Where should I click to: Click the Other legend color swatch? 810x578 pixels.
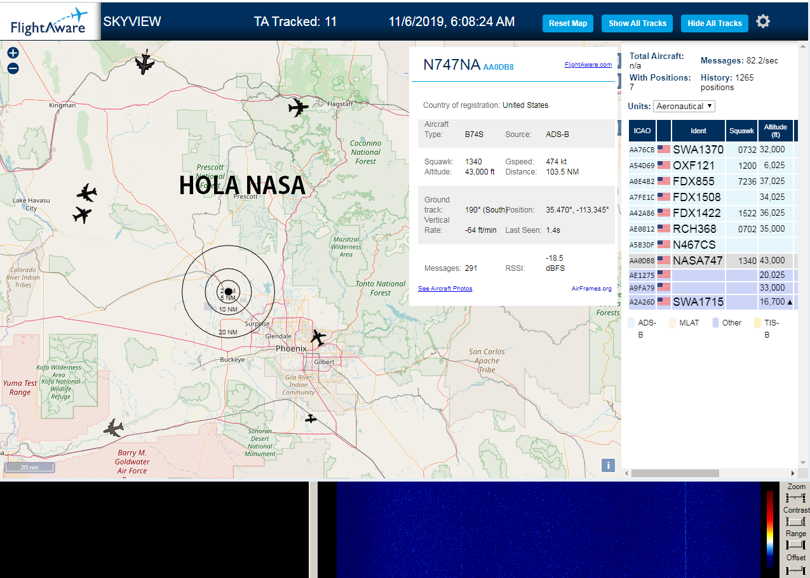716,322
